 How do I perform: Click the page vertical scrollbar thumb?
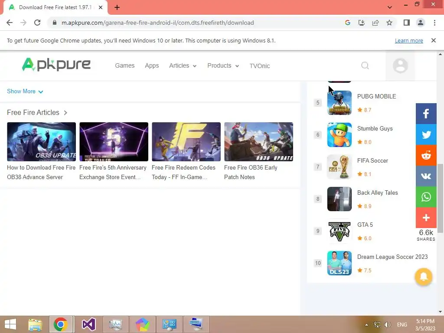(440, 198)
